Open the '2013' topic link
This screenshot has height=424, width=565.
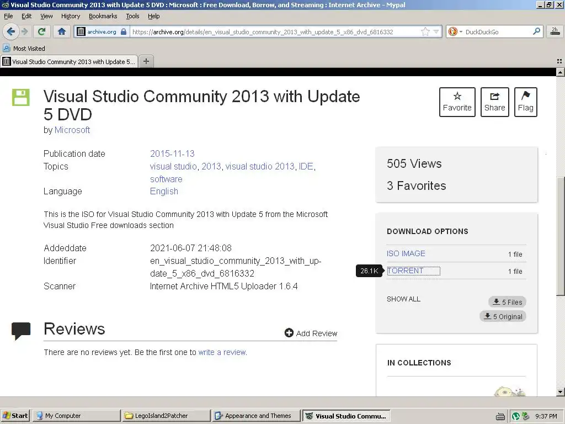click(211, 166)
